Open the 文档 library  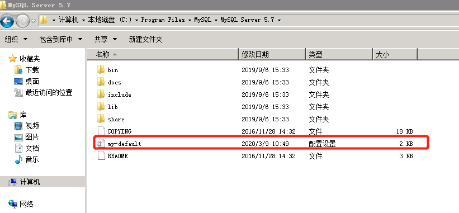[x=32, y=148]
